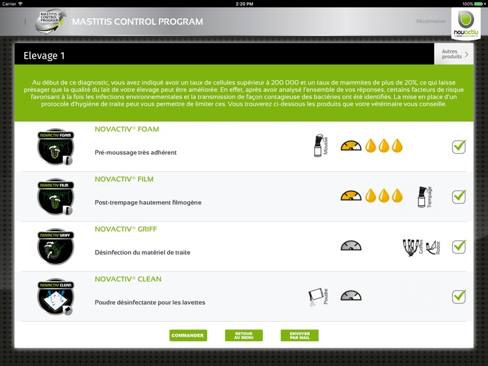Click the text 'Post-trempage hautement filmogène'
Viewport: 488px width, 366px height.
pos(148,203)
